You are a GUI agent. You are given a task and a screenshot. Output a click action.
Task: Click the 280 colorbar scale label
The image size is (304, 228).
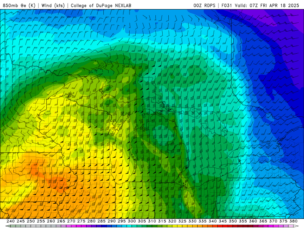[x=91, y=221]
